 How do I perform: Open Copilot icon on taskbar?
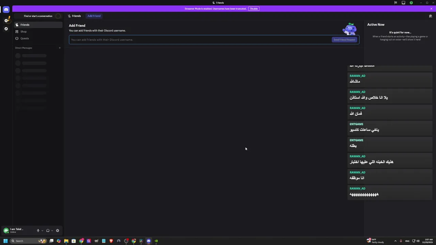pos(59,241)
